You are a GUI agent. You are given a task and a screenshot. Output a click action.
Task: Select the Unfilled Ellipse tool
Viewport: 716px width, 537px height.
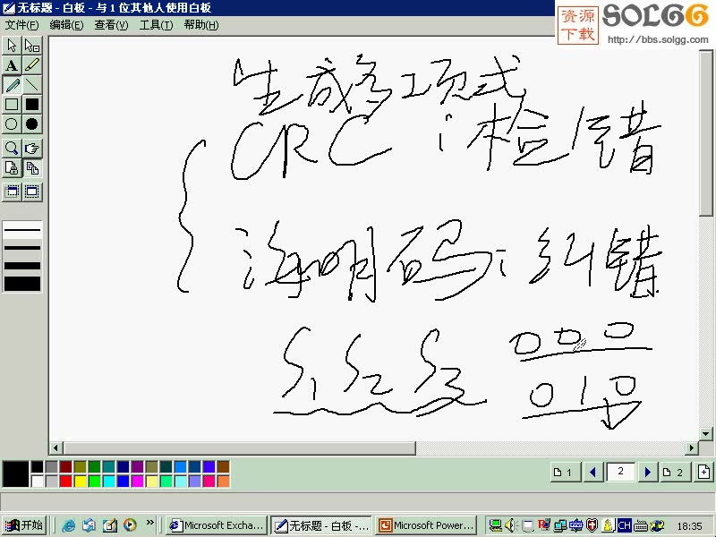tap(12, 123)
